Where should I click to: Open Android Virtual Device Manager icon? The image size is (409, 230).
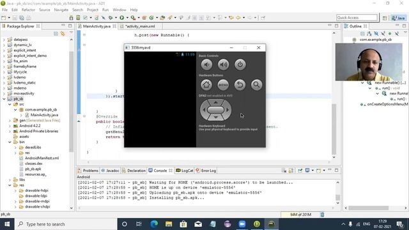(x=78, y=18)
